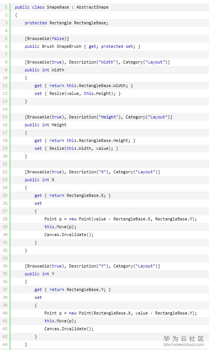209x350 pixels.
Task: Click 'Canvas.Invalidate();' on line 42
Action: [69, 329]
